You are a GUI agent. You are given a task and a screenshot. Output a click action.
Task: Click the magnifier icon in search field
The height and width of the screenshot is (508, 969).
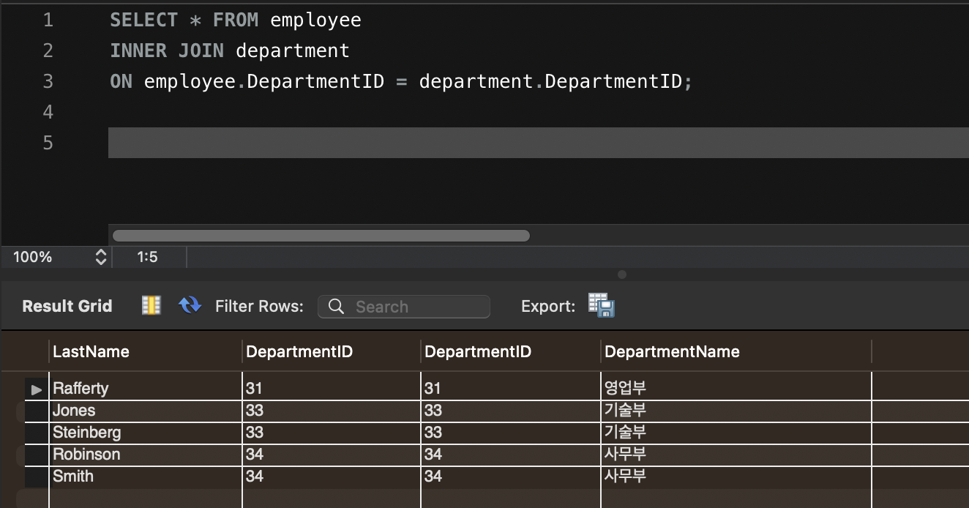(x=336, y=307)
